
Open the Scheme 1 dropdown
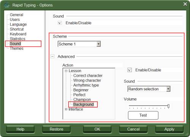[98, 44]
